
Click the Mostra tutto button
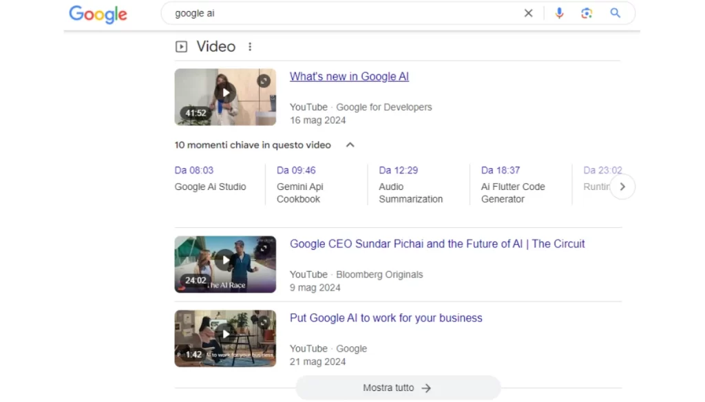click(x=397, y=388)
